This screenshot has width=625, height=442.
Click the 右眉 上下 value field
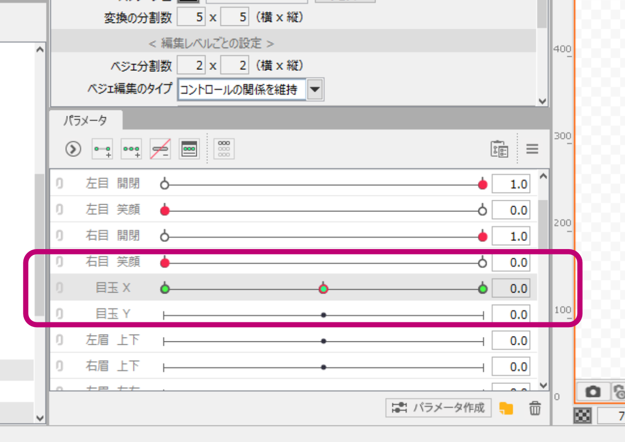(511, 367)
